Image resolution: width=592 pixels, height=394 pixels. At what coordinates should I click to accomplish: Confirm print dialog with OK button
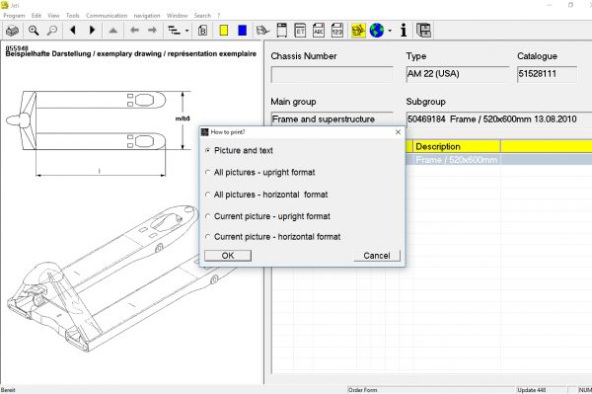point(228,256)
